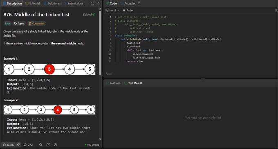Click the Example 1 linked list image
The width and height of the screenshot is (278, 149).
(x=49, y=69)
